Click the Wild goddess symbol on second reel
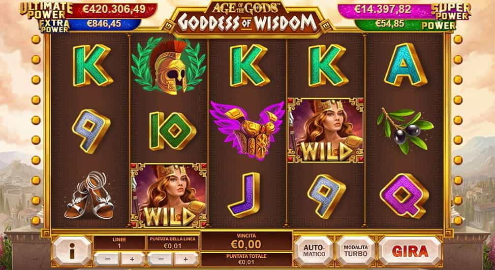Viewport: 495px width, 270px height. 168,195
